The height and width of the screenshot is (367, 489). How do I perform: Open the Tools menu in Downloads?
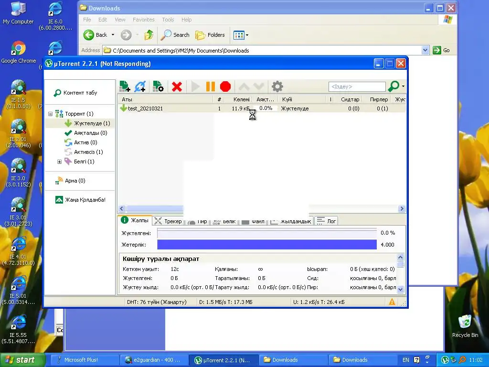pyautogui.click(x=168, y=20)
